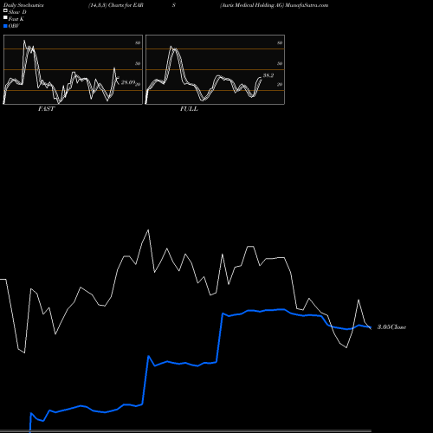Click the FAST chart label
This screenshot has width=433, height=433.
tap(46, 109)
